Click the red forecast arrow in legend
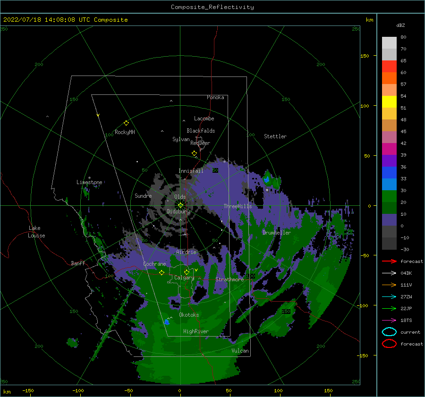Image resolution: width=425 pixels, height=397 pixels. 389,261
